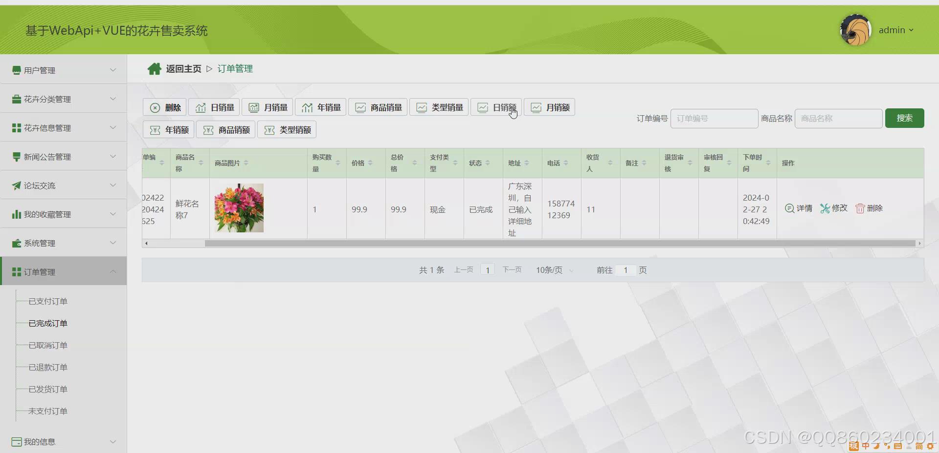Open 已支付订单 submenu item

(48, 302)
